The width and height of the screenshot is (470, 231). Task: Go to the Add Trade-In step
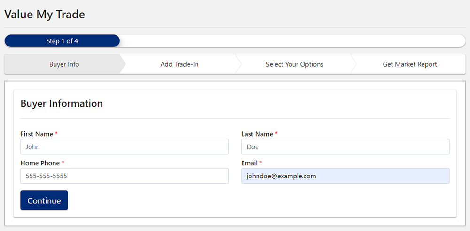tap(180, 64)
